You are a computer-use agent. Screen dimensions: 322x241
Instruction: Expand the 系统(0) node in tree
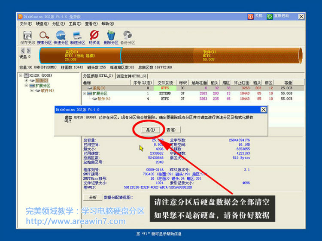pos(26,80)
